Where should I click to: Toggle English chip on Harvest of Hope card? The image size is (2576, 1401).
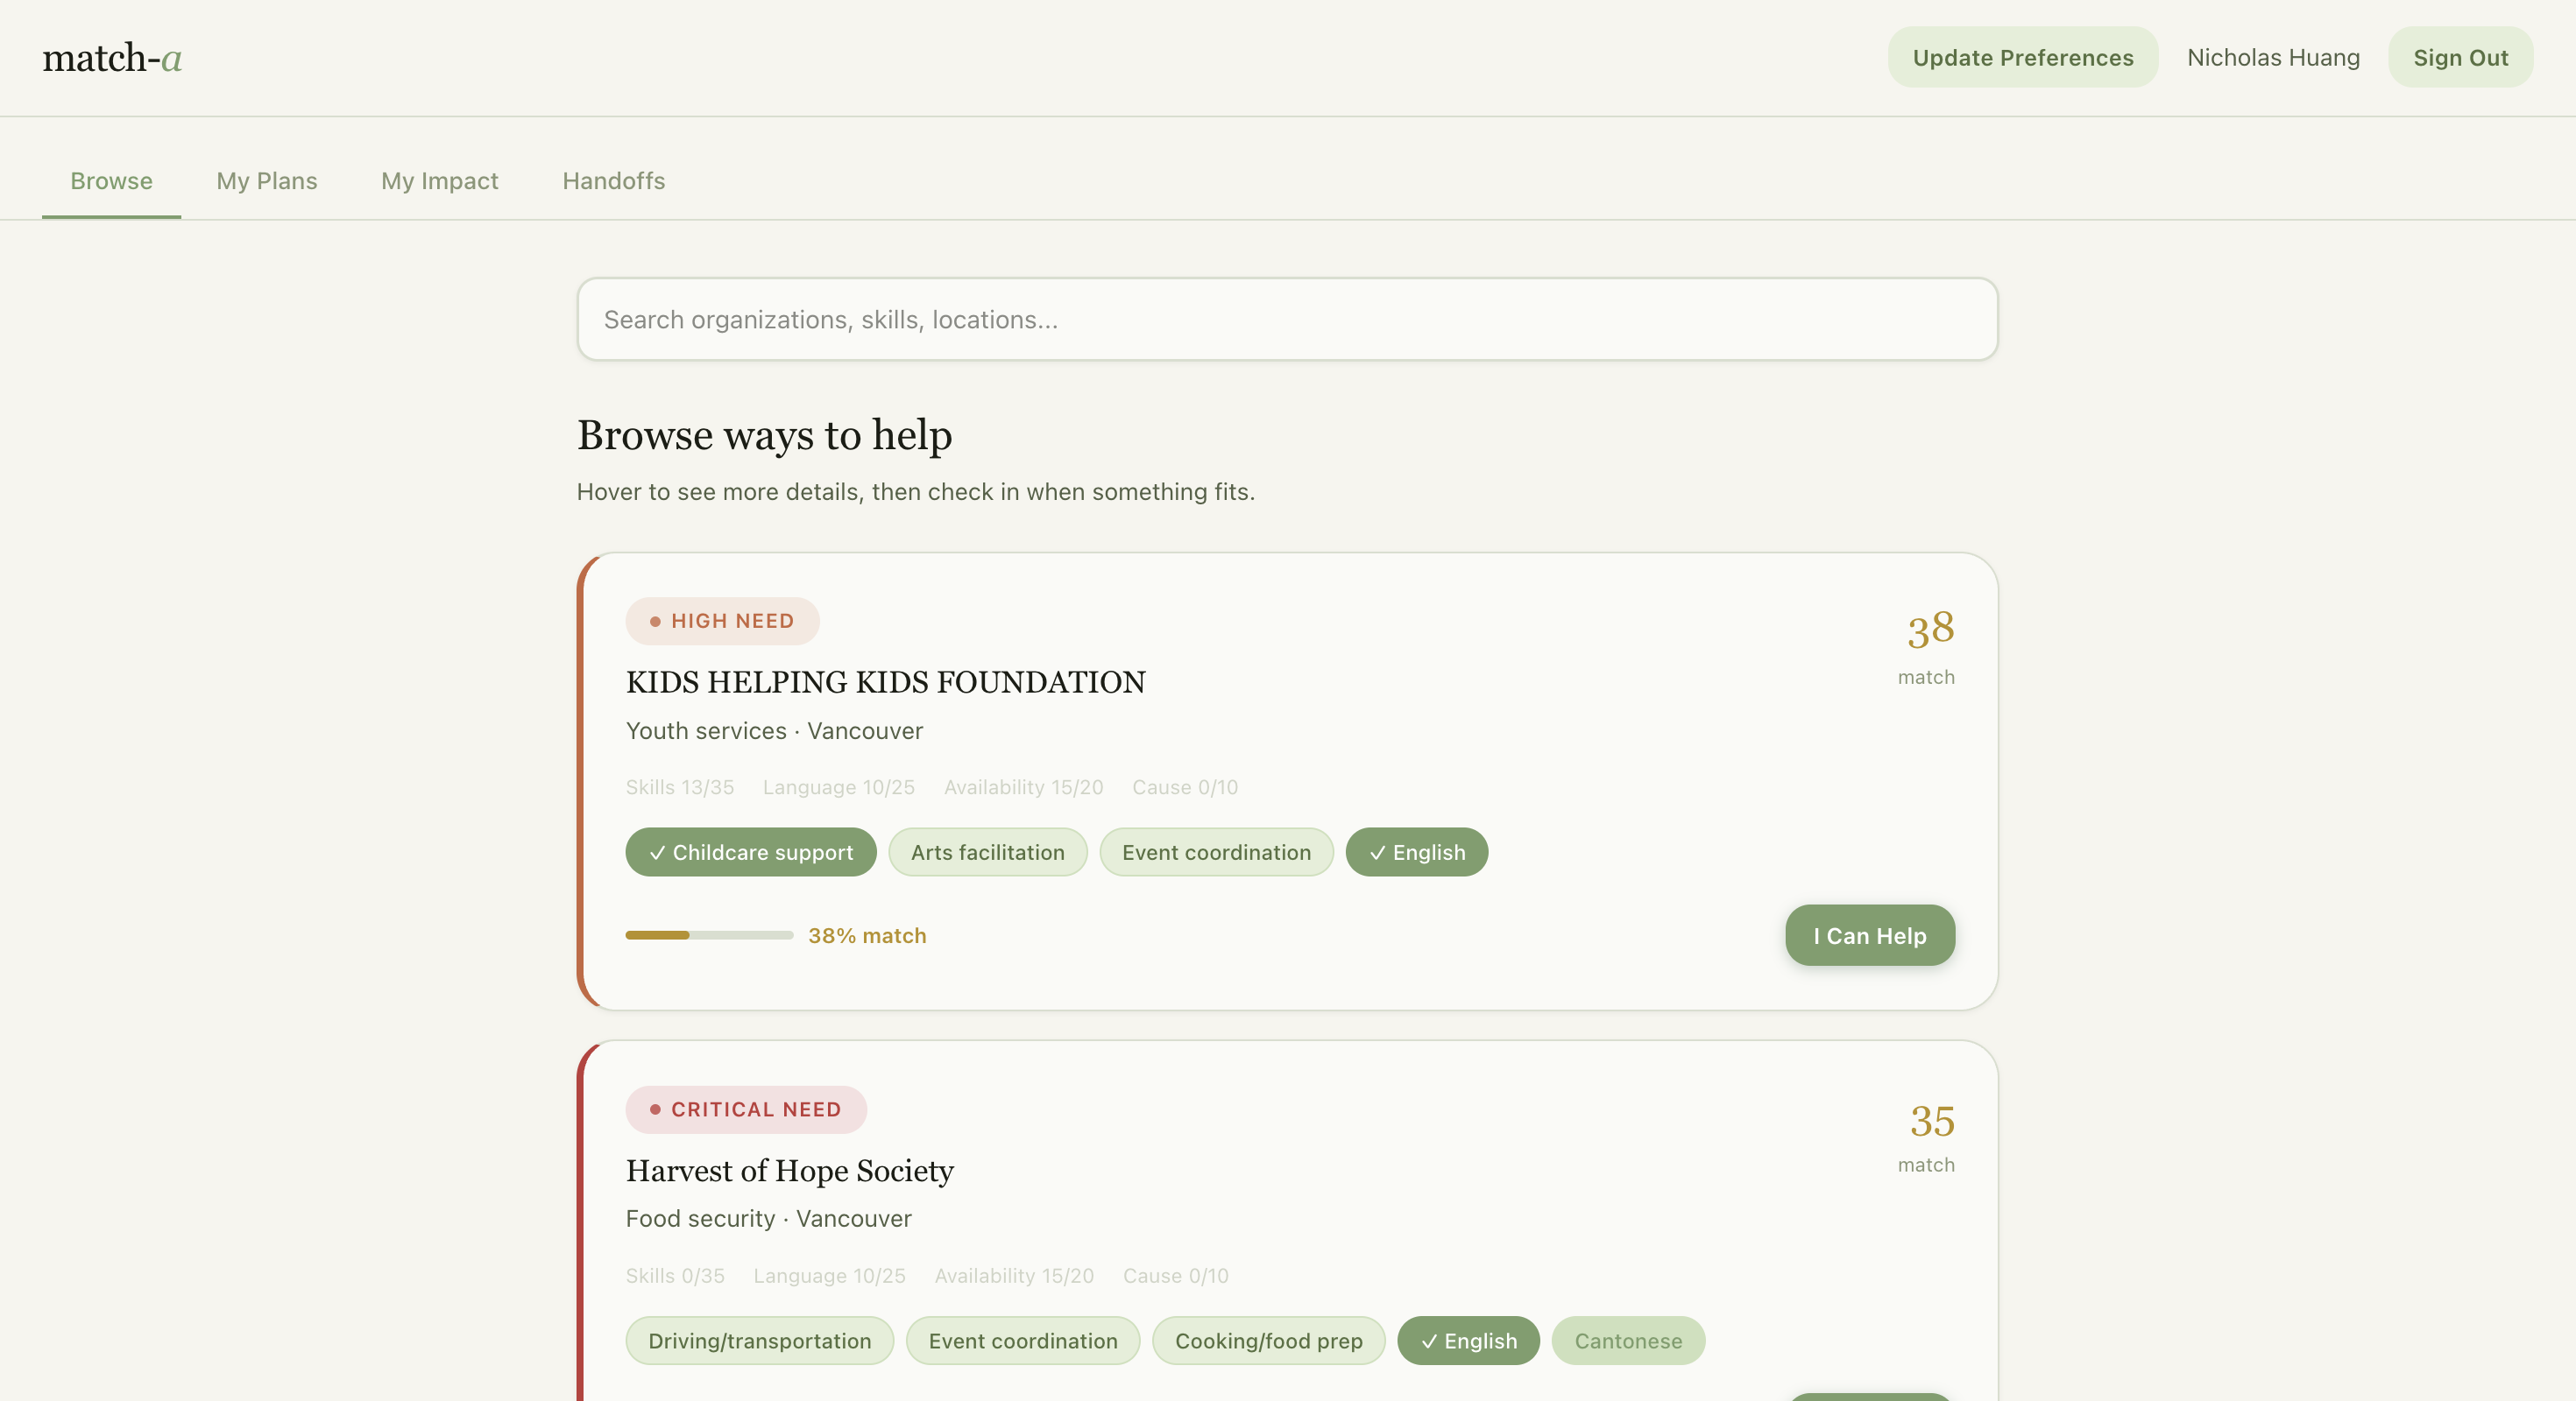1468,1341
